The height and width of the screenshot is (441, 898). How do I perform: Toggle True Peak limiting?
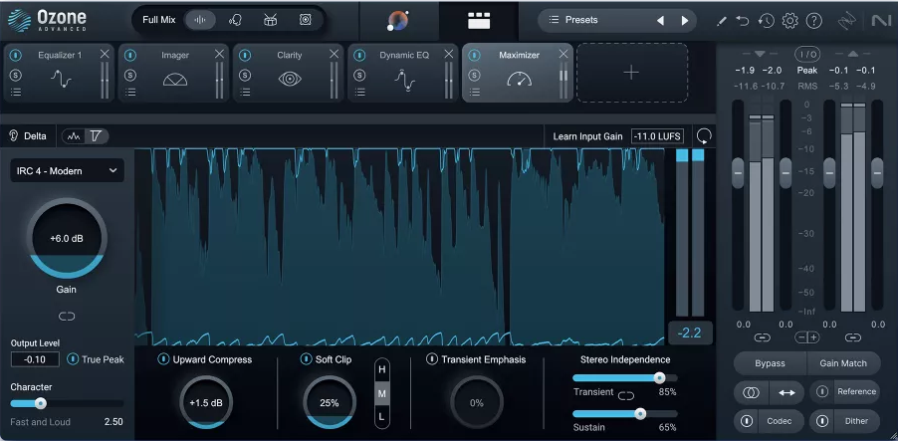coord(73,359)
